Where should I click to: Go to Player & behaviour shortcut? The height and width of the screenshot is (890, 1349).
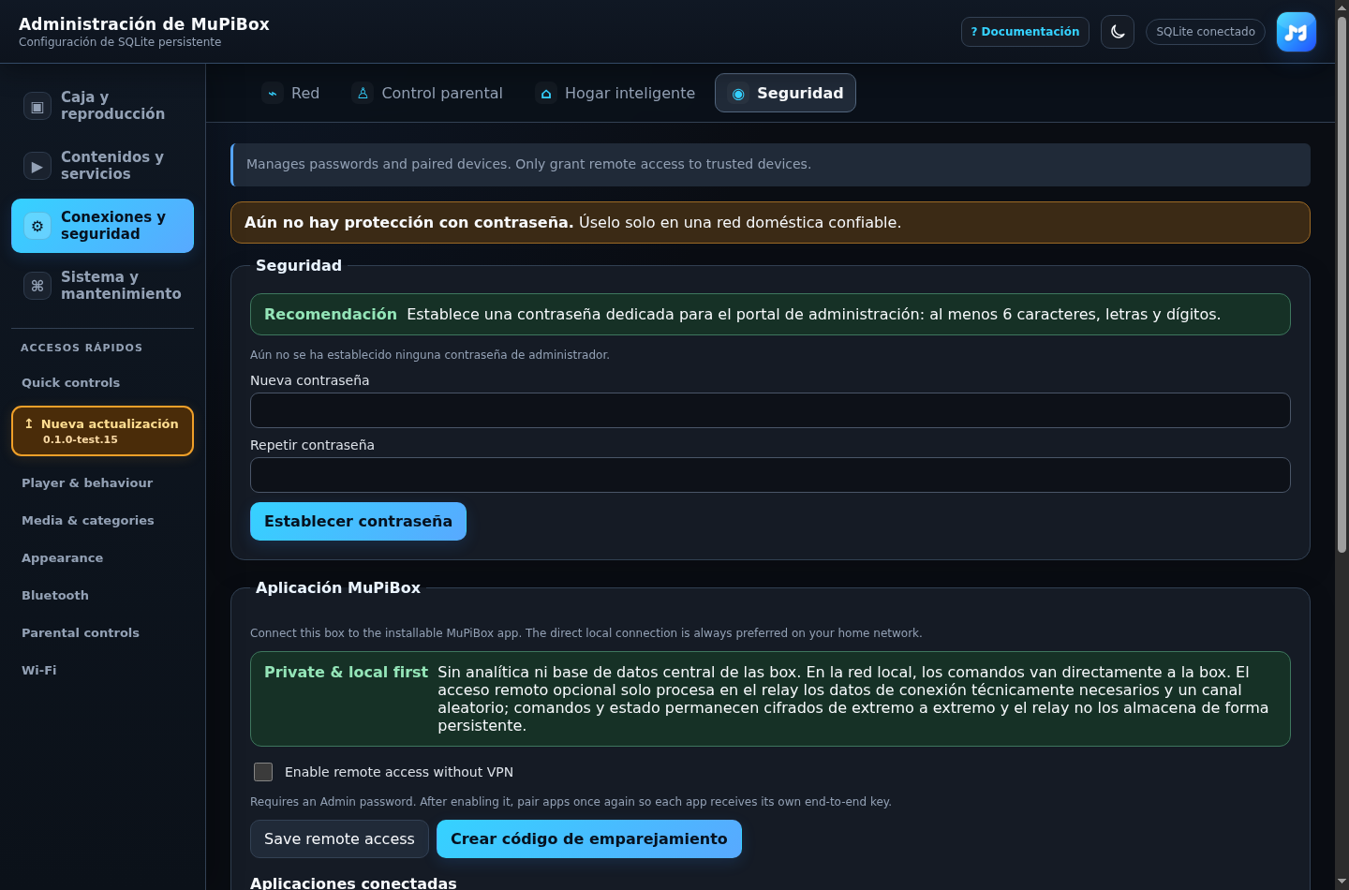[x=103, y=483]
